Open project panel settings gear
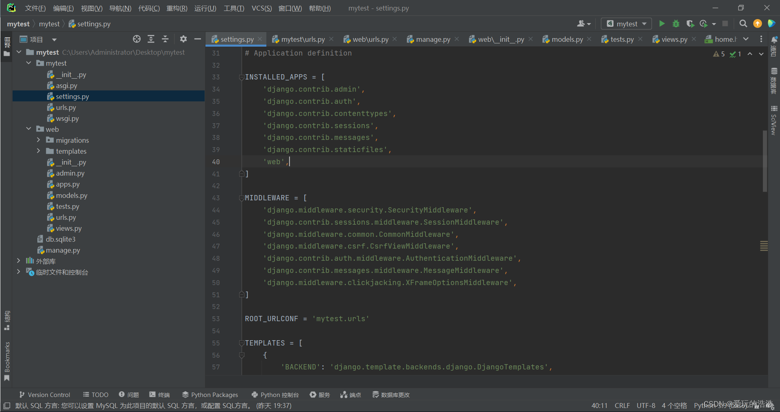 184,39
